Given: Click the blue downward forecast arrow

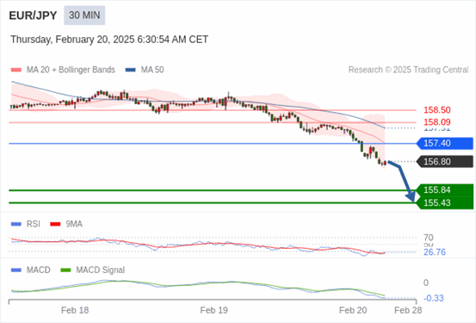Looking at the screenshot, I should point(402,181).
